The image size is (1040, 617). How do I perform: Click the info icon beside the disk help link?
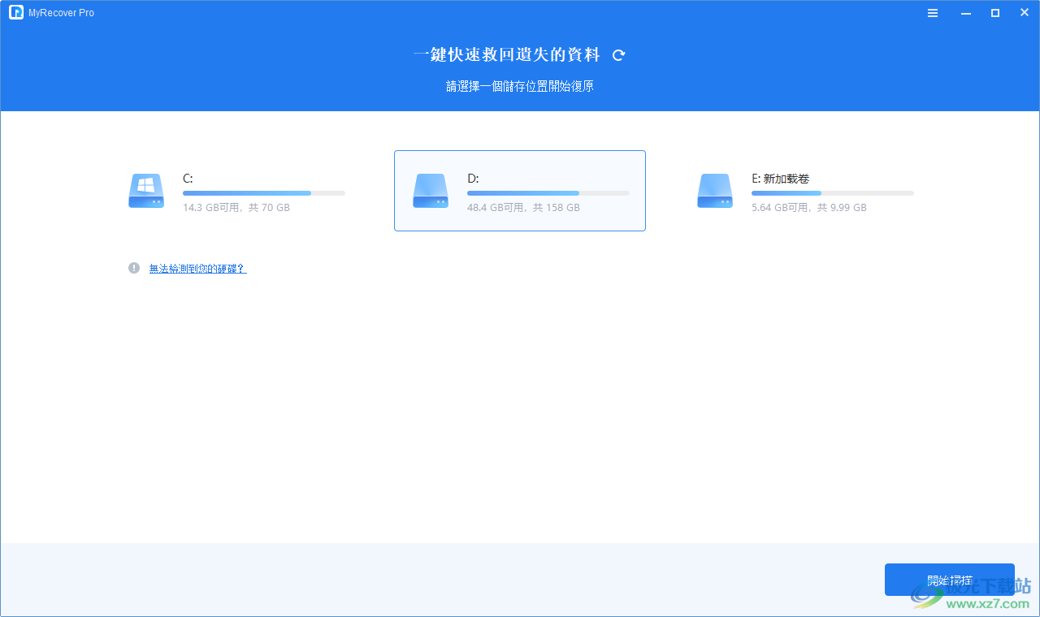[x=134, y=268]
